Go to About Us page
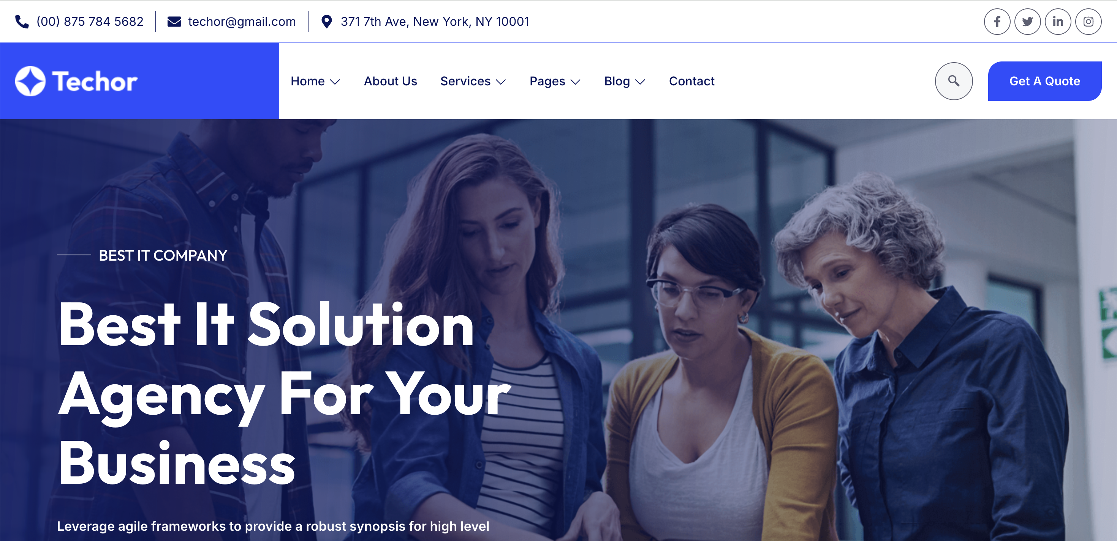 tap(390, 81)
